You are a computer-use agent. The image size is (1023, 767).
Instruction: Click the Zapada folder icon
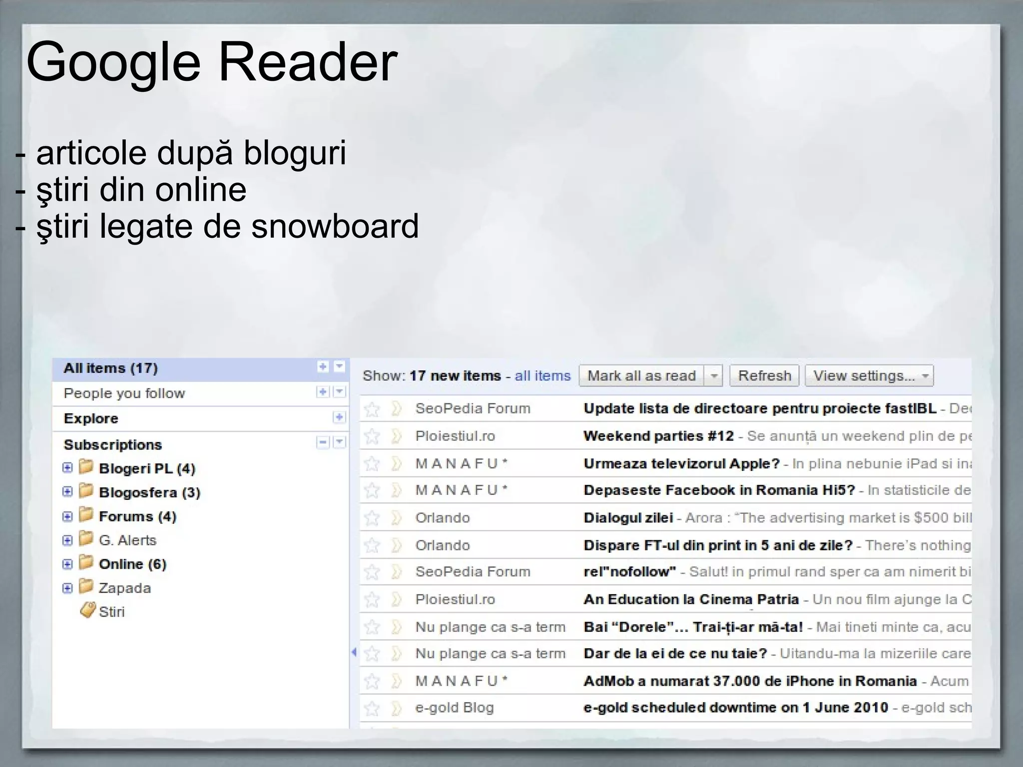coord(86,586)
